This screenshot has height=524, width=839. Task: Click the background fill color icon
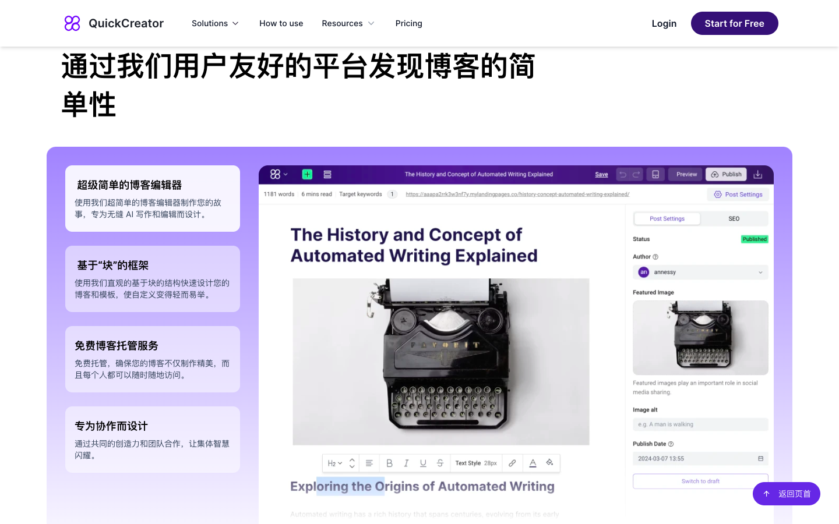(x=549, y=463)
